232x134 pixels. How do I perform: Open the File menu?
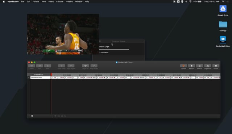[22, 1]
